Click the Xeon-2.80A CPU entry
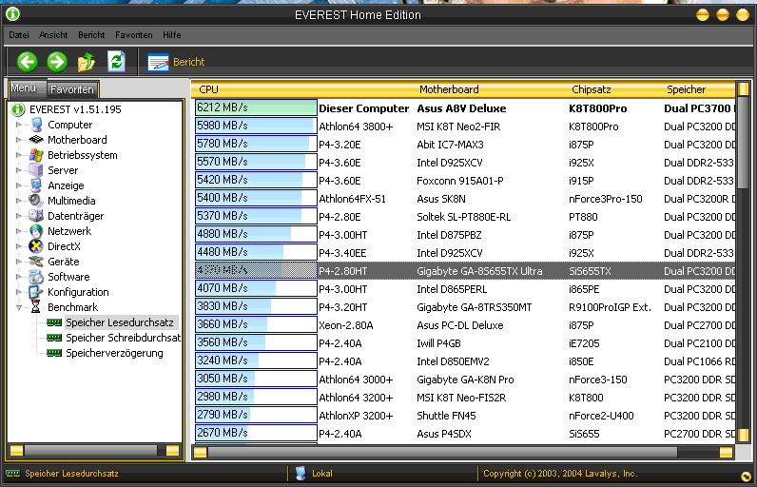This screenshot has width=757, height=487. pyautogui.click(x=345, y=325)
